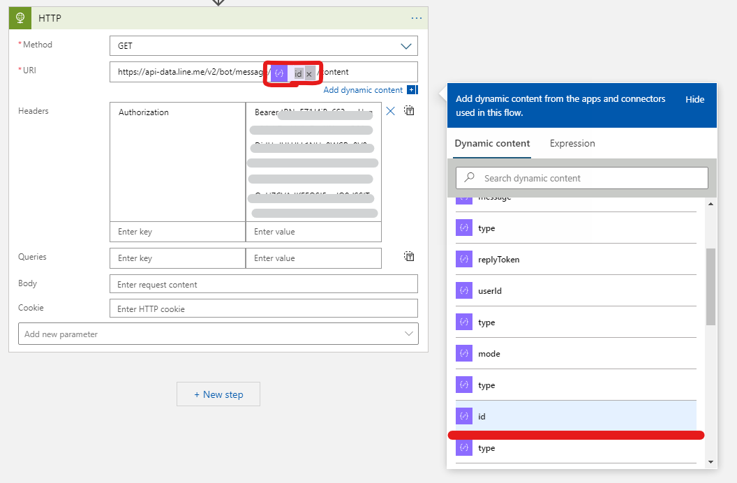Select the type item between mode and id
Viewport: 737px width, 483px height.
pyautogui.click(x=576, y=385)
